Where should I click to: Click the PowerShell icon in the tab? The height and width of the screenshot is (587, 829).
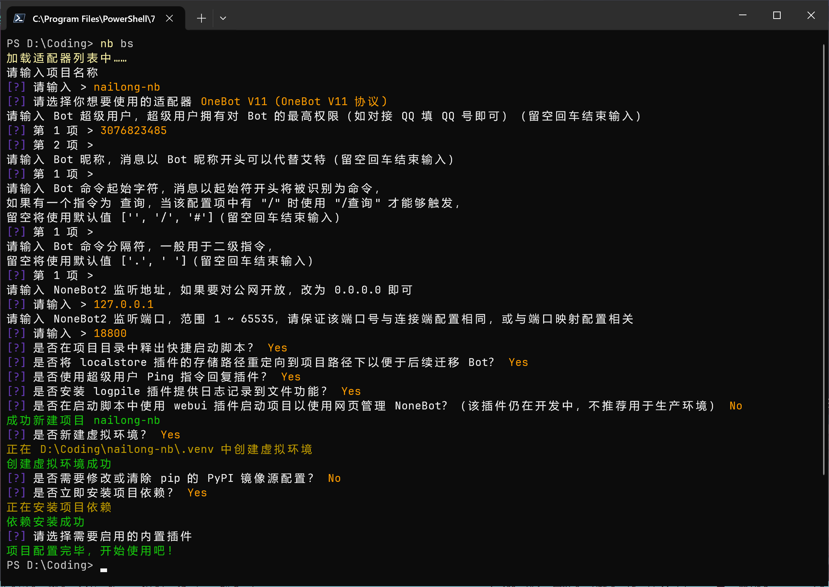click(19, 18)
